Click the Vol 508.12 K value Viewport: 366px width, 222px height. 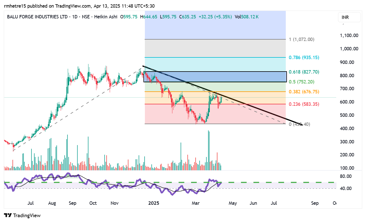tap(247, 17)
